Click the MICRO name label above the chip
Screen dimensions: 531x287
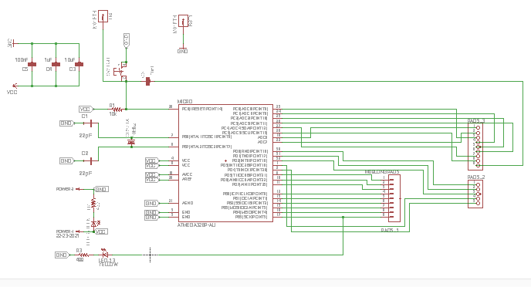click(x=185, y=102)
